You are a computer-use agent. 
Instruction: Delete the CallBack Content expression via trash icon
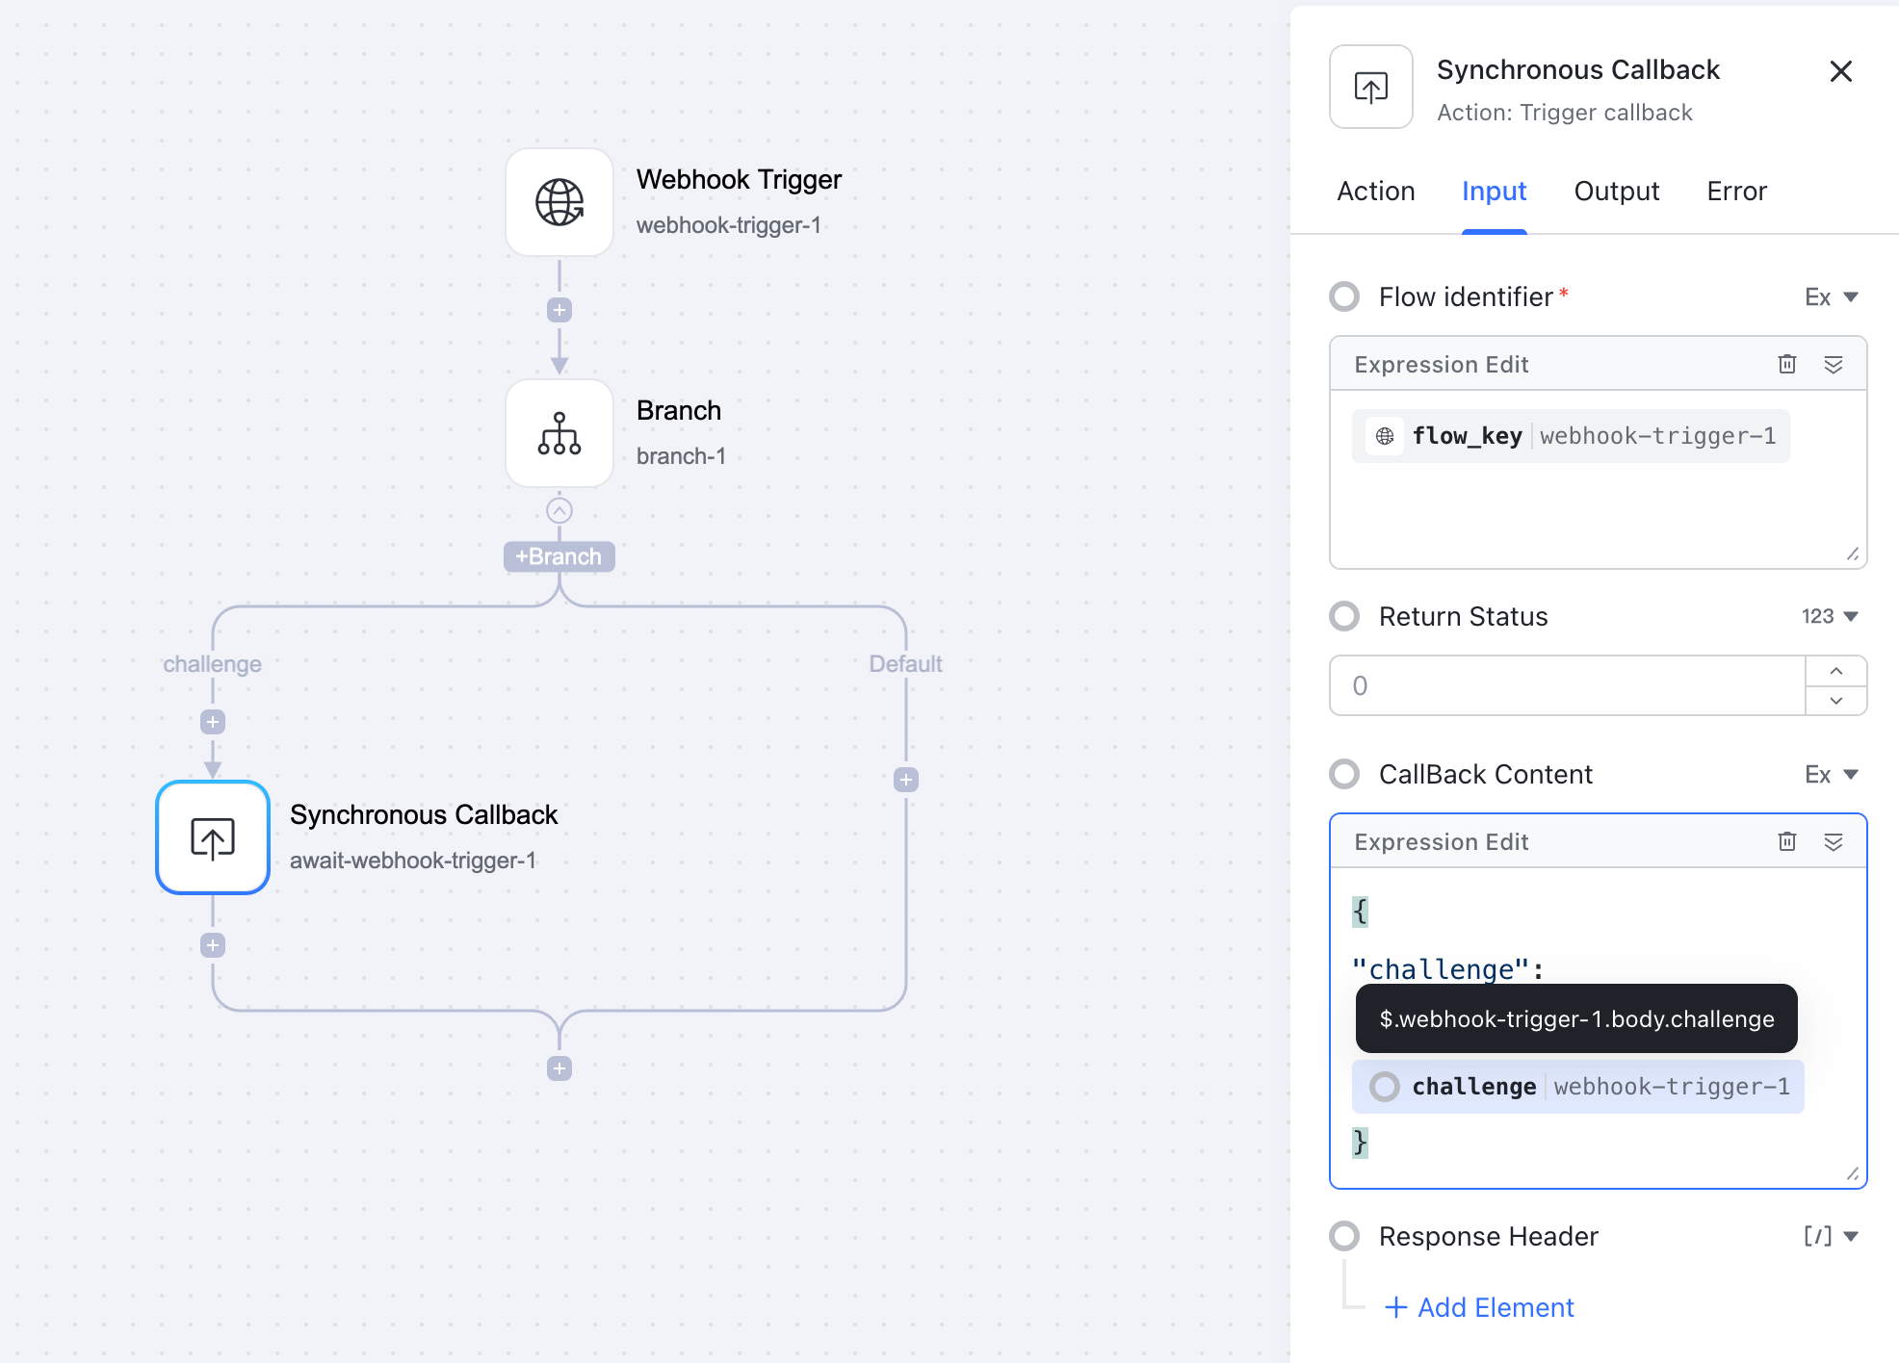(1787, 841)
